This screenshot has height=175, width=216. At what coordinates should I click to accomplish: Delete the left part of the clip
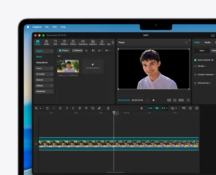click(67, 108)
